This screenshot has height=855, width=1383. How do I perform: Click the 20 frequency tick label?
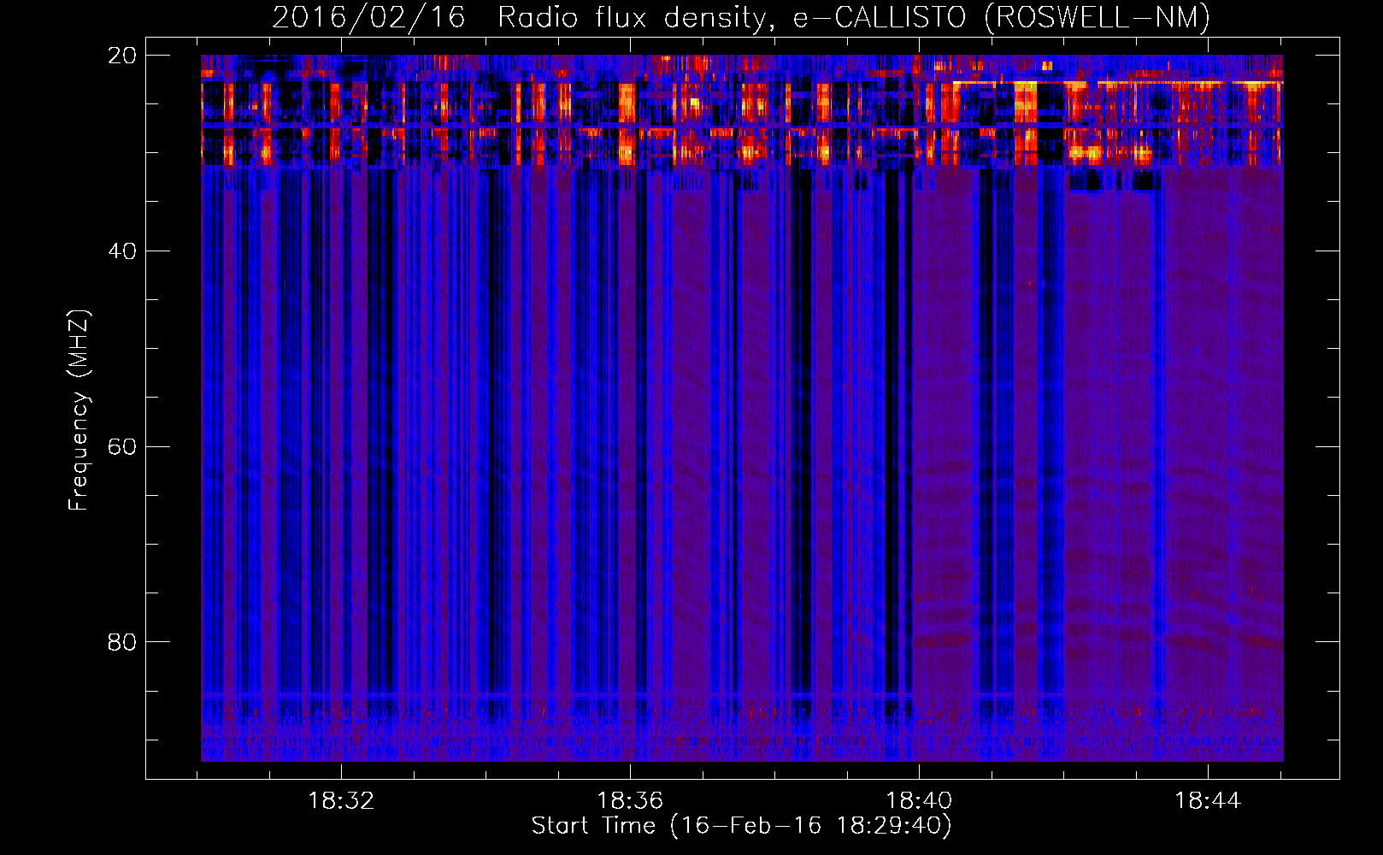click(x=122, y=56)
